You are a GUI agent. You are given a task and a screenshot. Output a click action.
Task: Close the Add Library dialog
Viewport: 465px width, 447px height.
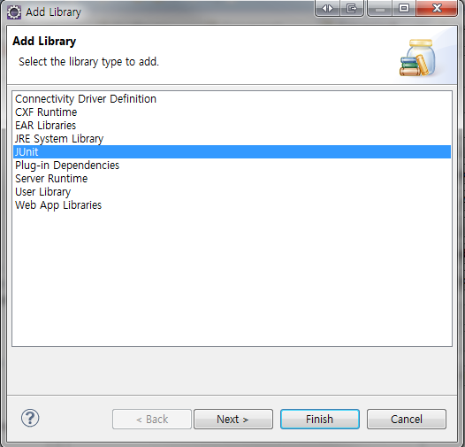point(437,8)
